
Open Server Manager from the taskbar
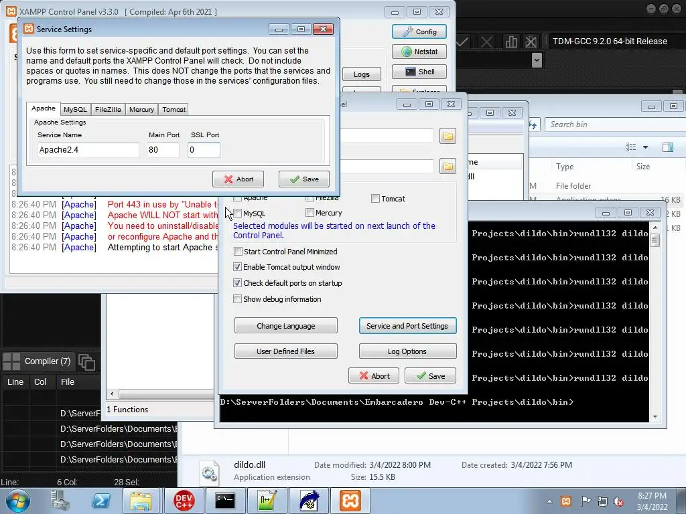tap(60, 501)
